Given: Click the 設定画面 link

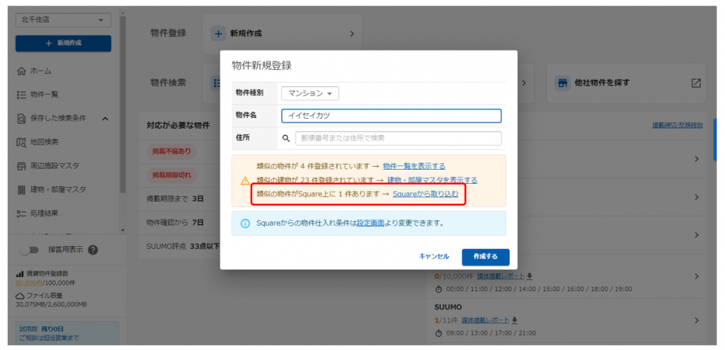Looking at the screenshot, I should pos(370,223).
